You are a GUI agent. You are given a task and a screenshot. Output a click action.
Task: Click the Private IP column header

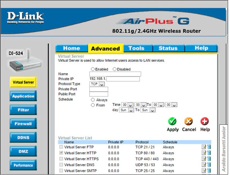click(116, 142)
